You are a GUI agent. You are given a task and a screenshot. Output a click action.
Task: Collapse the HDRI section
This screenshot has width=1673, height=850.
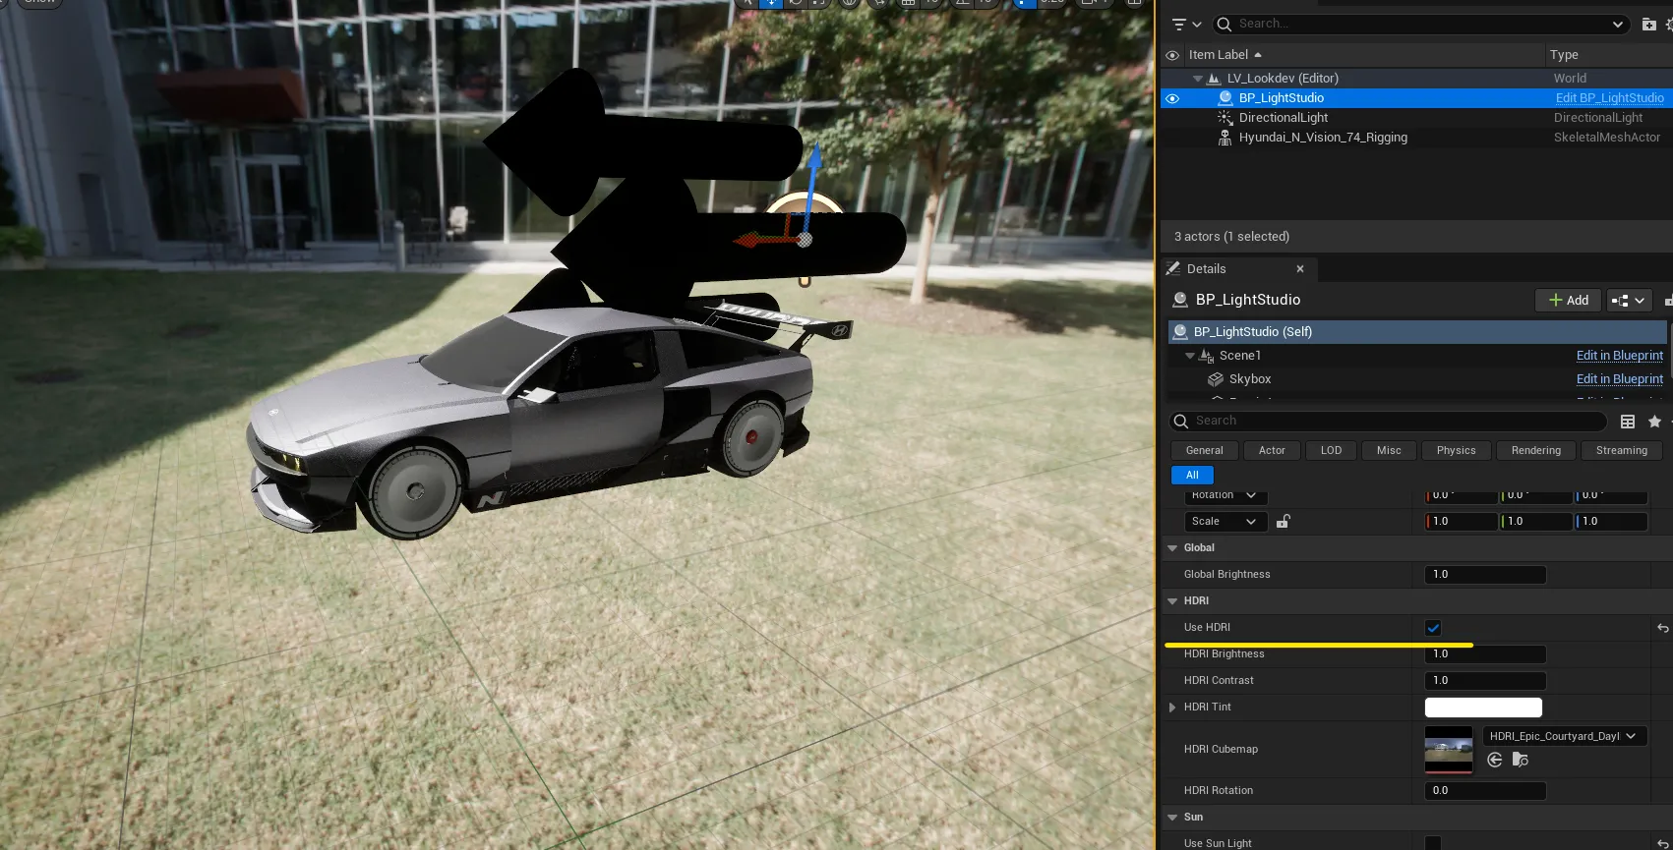pos(1172,601)
